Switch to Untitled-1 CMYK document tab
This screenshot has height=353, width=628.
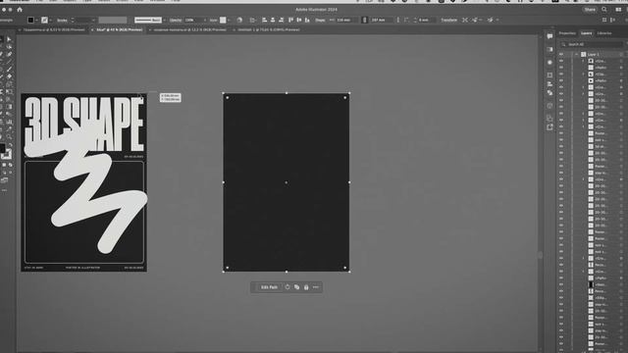(x=269, y=29)
